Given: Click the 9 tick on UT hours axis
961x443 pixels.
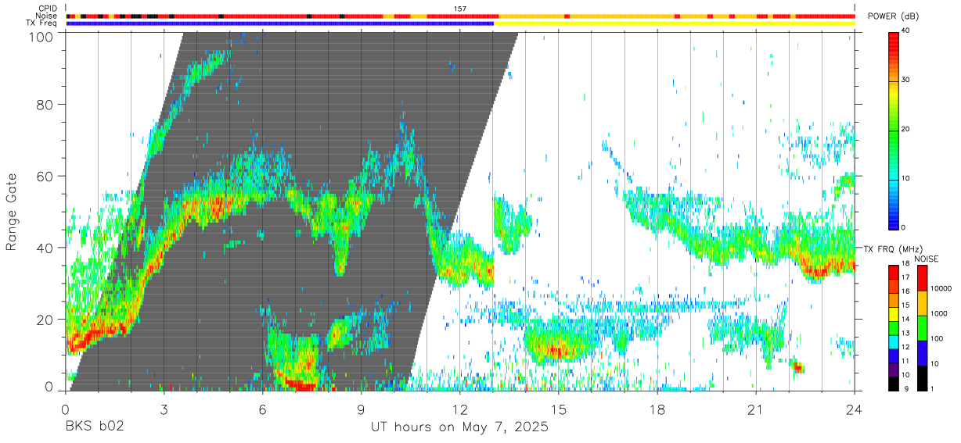Looking at the screenshot, I should pos(362,409).
